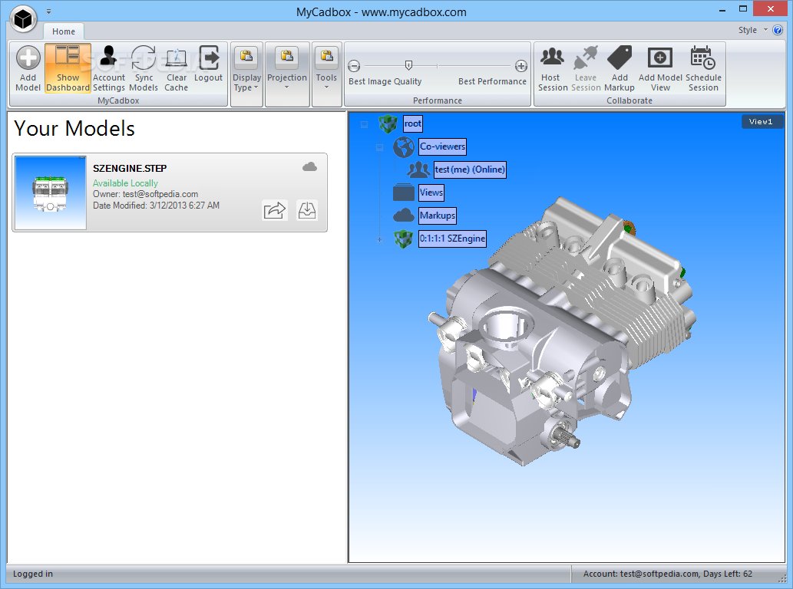Select the Markups tree item
This screenshot has height=589, width=793.
point(437,216)
